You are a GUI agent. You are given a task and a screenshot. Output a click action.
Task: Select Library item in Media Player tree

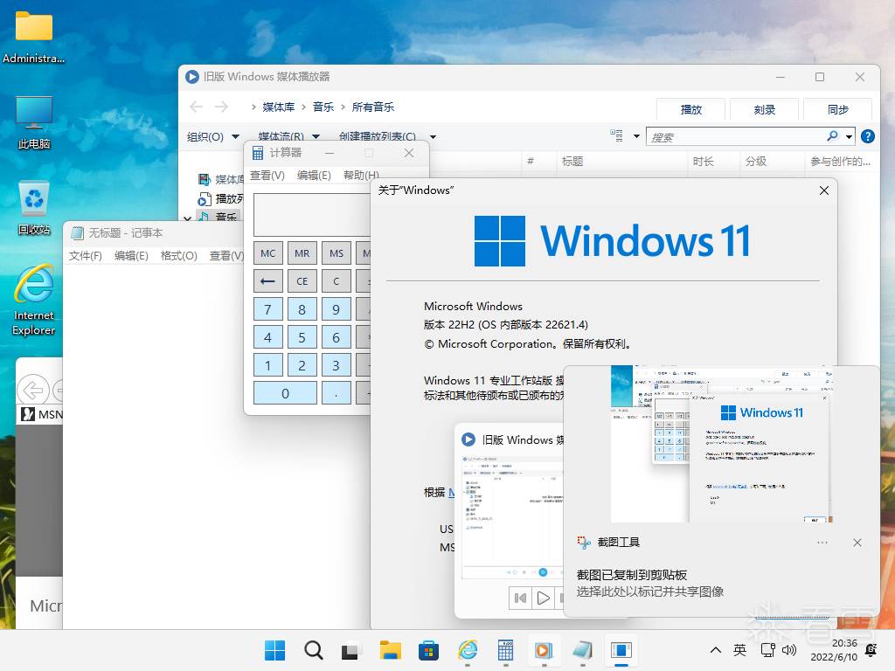(221, 180)
